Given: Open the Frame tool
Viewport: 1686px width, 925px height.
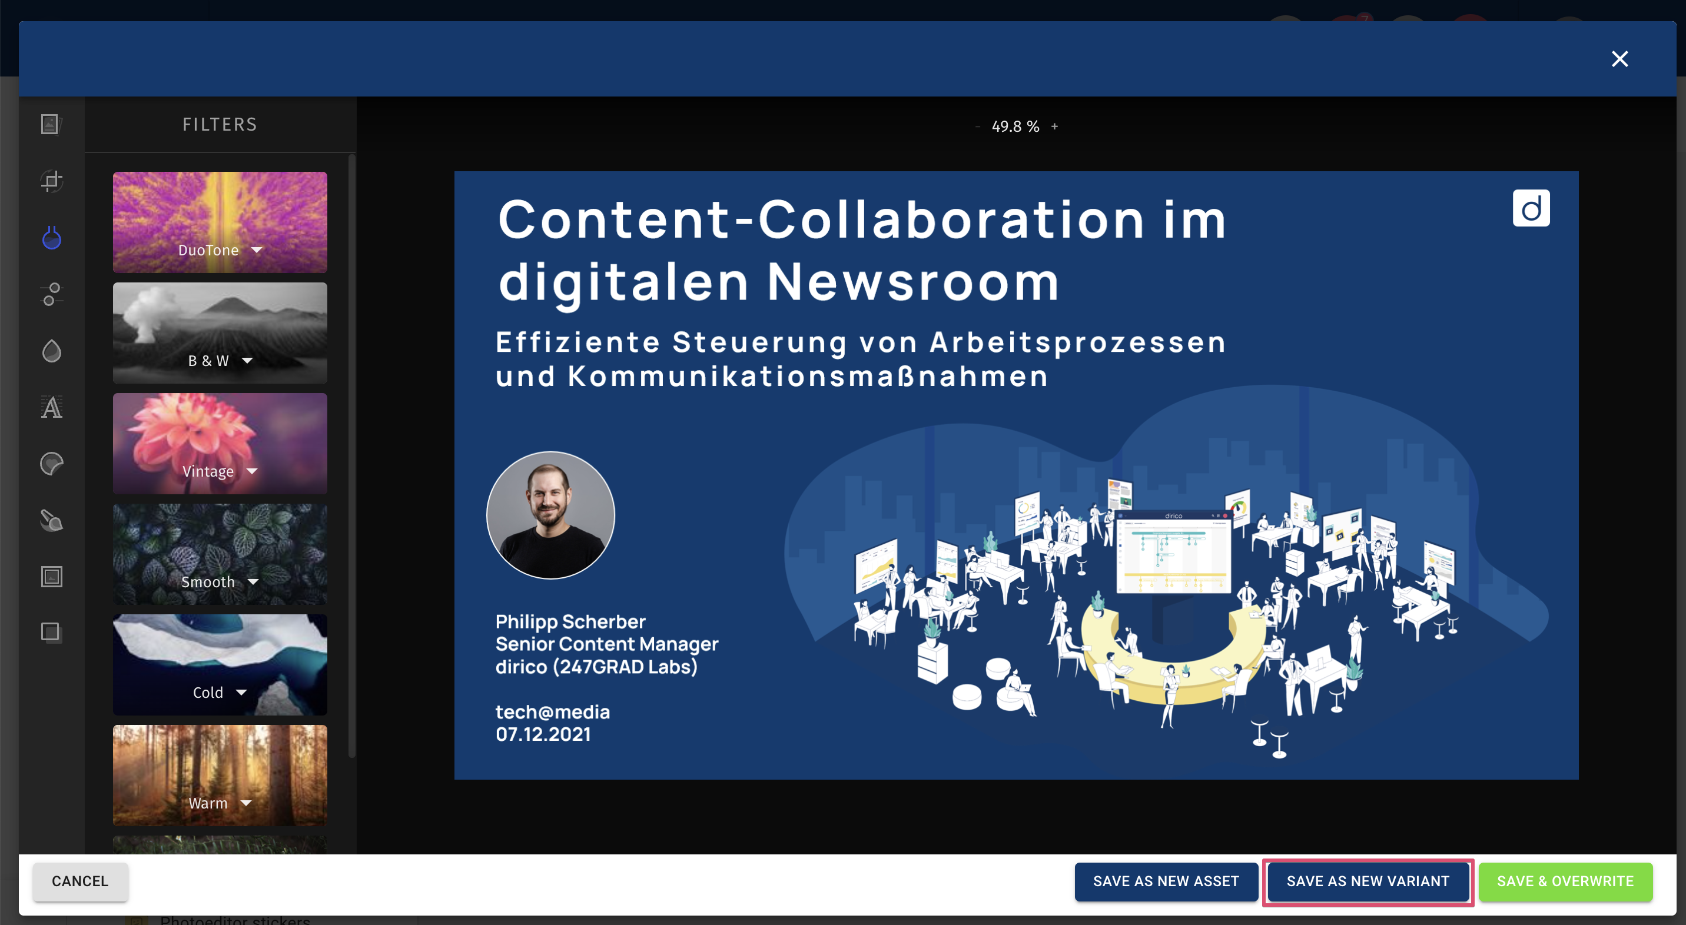Looking at the screenshot, I should tap(51, 577).
